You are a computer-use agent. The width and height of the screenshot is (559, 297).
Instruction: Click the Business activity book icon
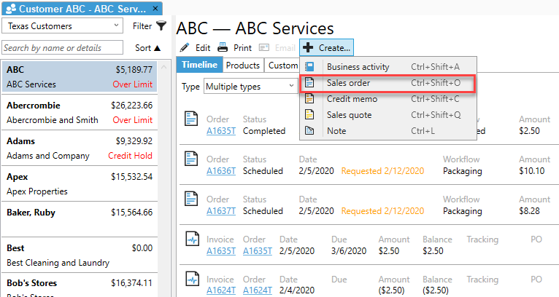coord(309,67)
